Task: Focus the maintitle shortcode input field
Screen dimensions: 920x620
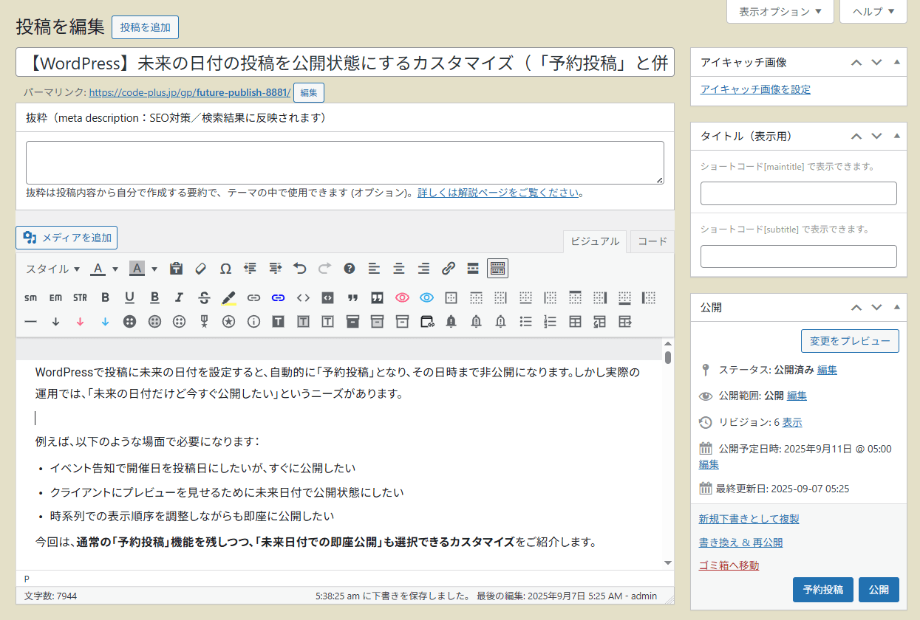Action: [798, 193]
